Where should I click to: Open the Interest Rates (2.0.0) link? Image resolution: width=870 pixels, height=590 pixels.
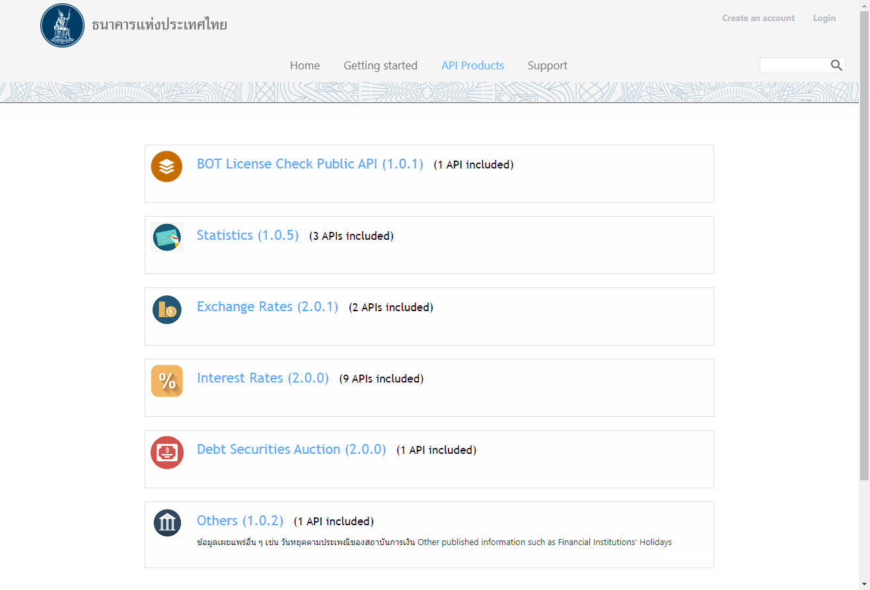click(262, 378)
